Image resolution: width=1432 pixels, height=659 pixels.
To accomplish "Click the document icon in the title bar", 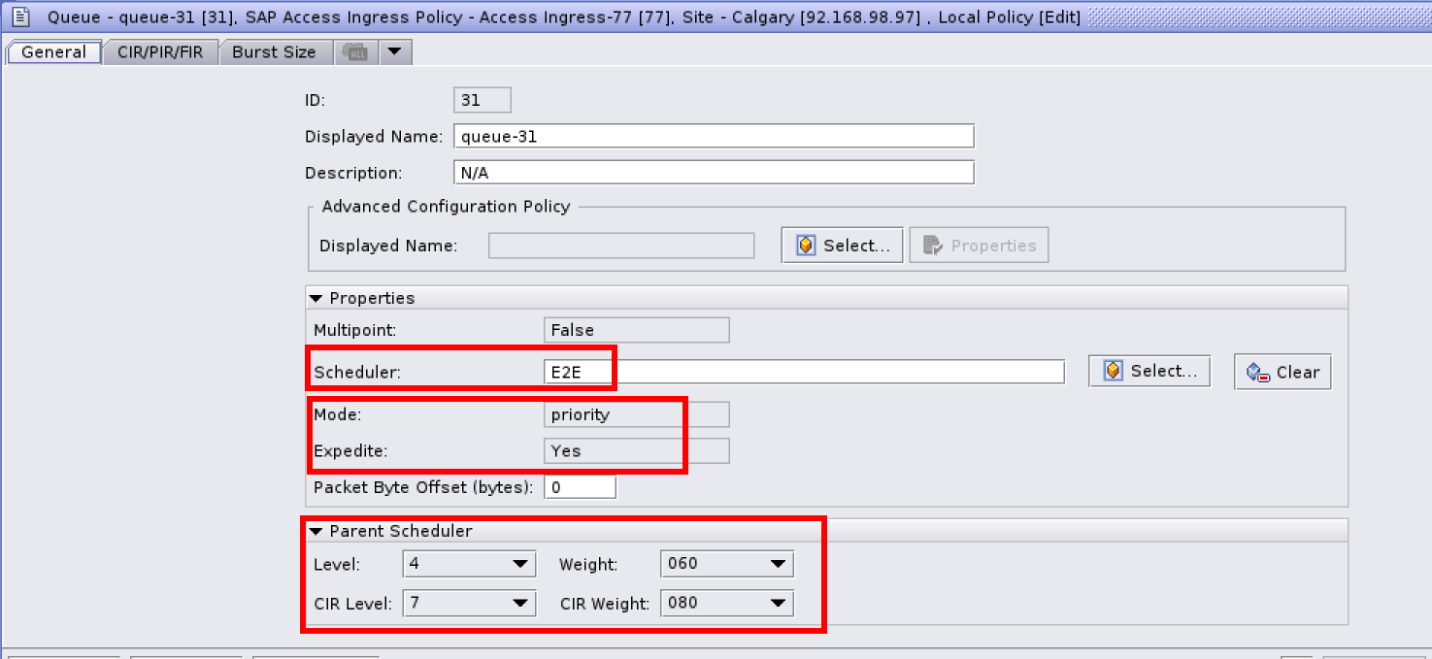I will 19,17.
